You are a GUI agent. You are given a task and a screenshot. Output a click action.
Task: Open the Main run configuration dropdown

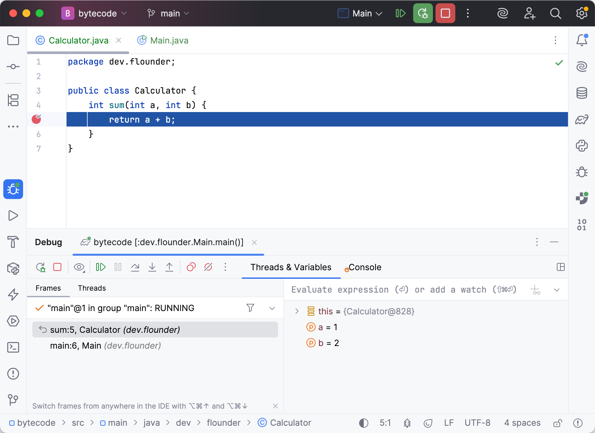pos(360,13)
